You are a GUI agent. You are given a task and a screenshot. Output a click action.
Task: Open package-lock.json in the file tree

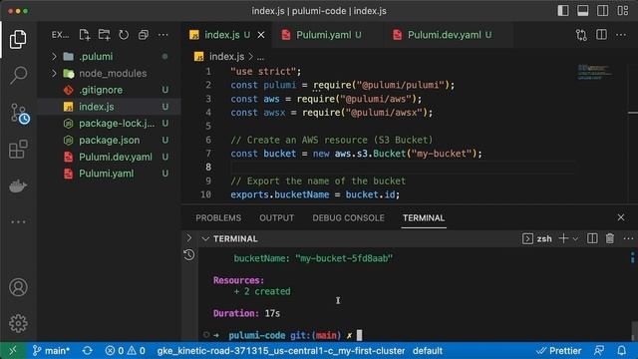point(109,124)
